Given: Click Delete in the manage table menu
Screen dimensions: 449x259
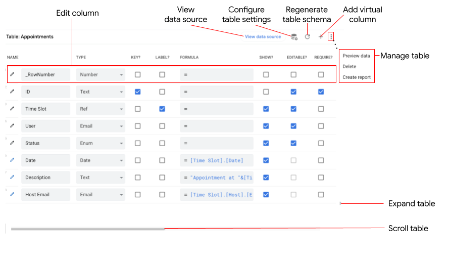Looking at the screenshot, I should pyautogui.click(x=349, y=66).
